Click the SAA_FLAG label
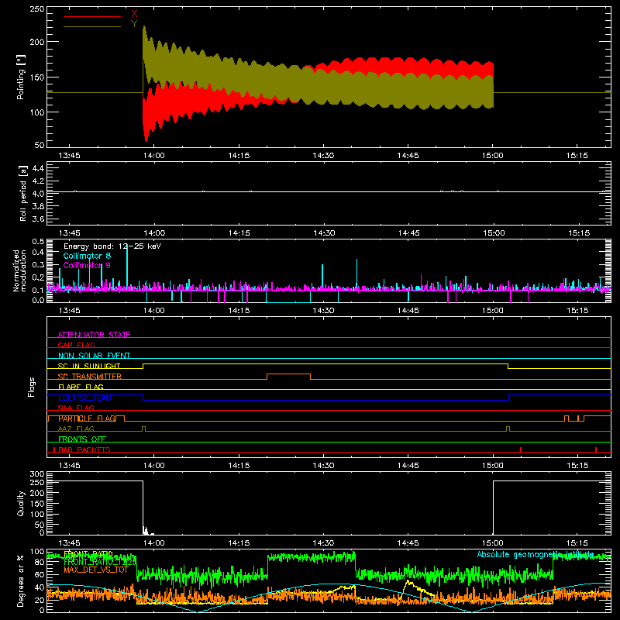Screen dimensions: 620x620 [x=76, y=408]
